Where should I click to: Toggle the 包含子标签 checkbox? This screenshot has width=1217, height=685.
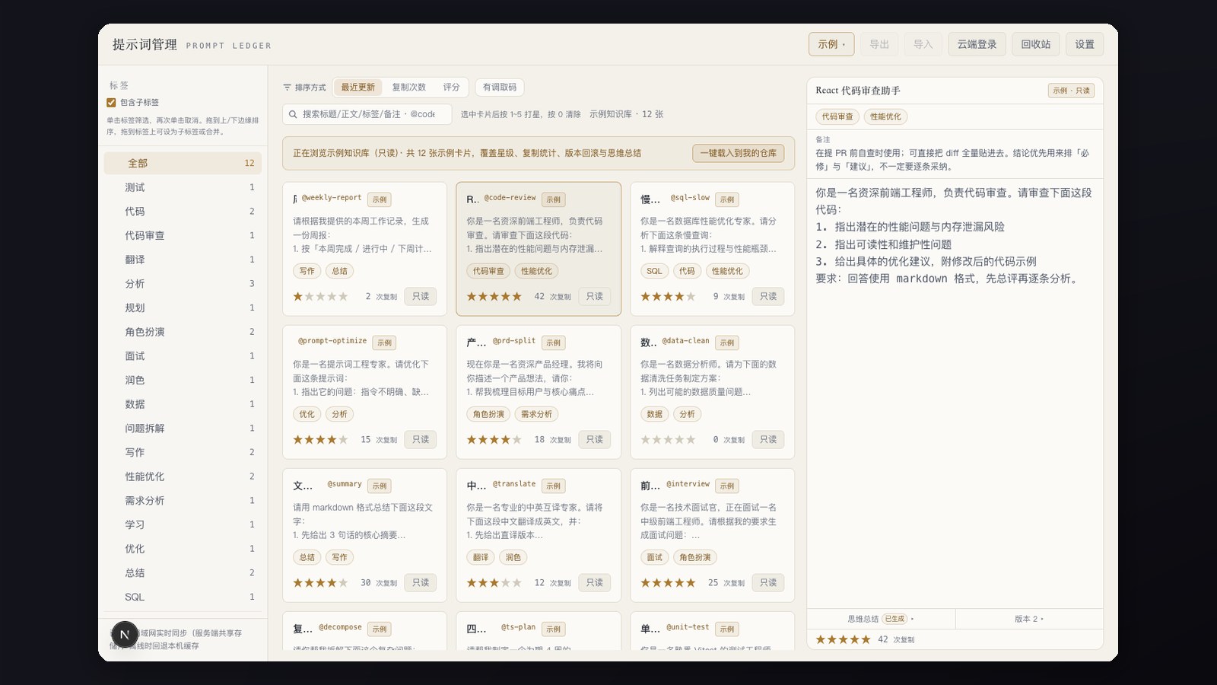111,102
